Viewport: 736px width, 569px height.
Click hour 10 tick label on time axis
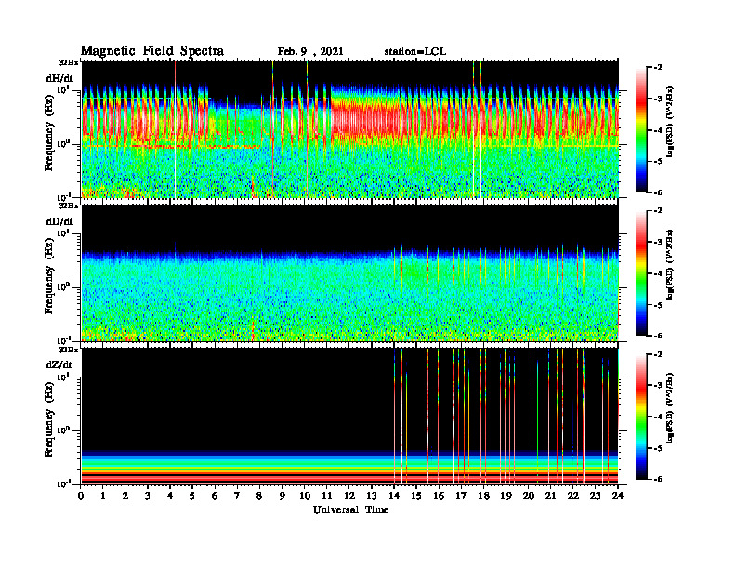point(305,496)
